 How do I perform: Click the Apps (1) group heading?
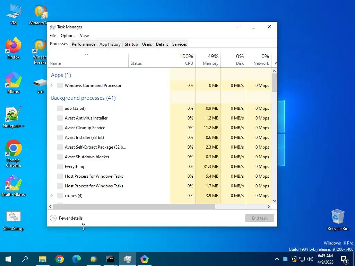61,75
